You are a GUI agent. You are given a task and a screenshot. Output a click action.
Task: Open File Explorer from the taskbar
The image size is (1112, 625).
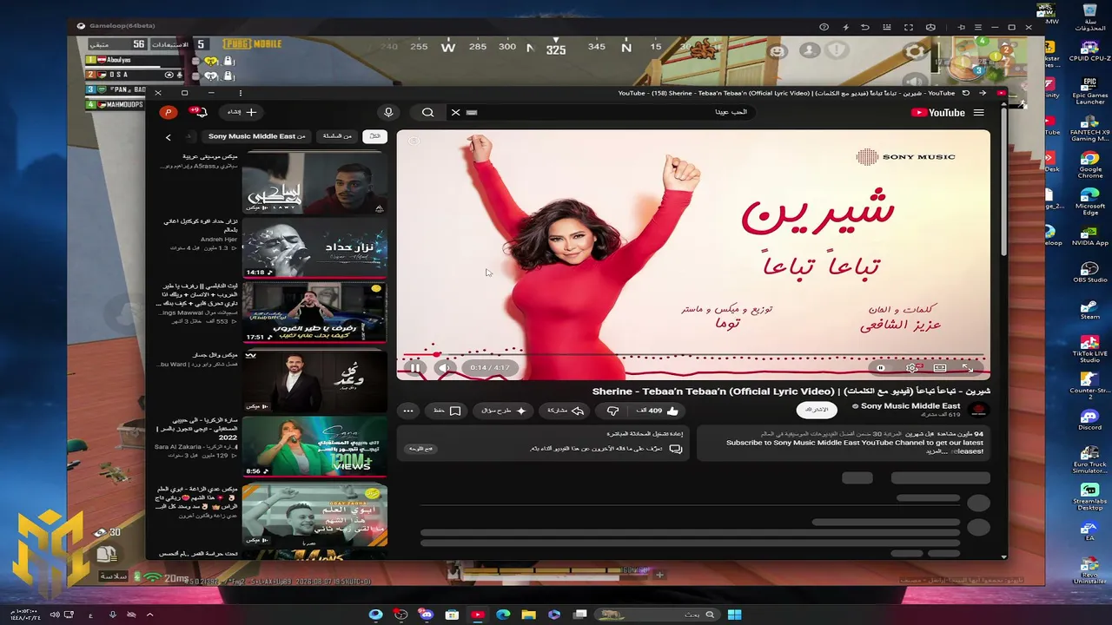pyautogui.click(x=529, y=615)
